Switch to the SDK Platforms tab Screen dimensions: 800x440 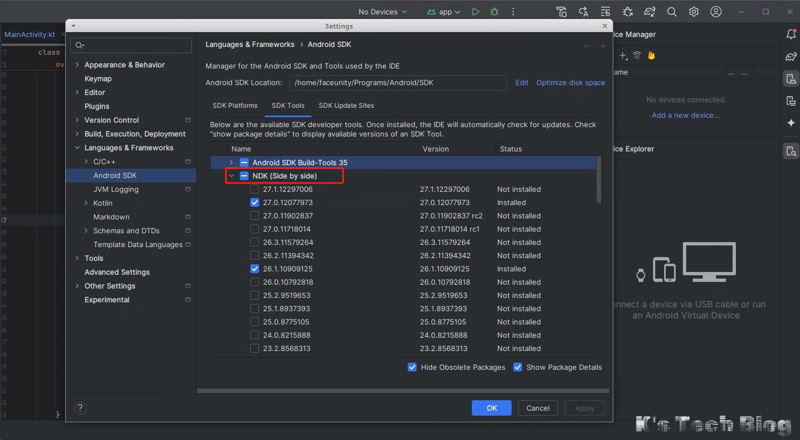click(x=235, y=106)
